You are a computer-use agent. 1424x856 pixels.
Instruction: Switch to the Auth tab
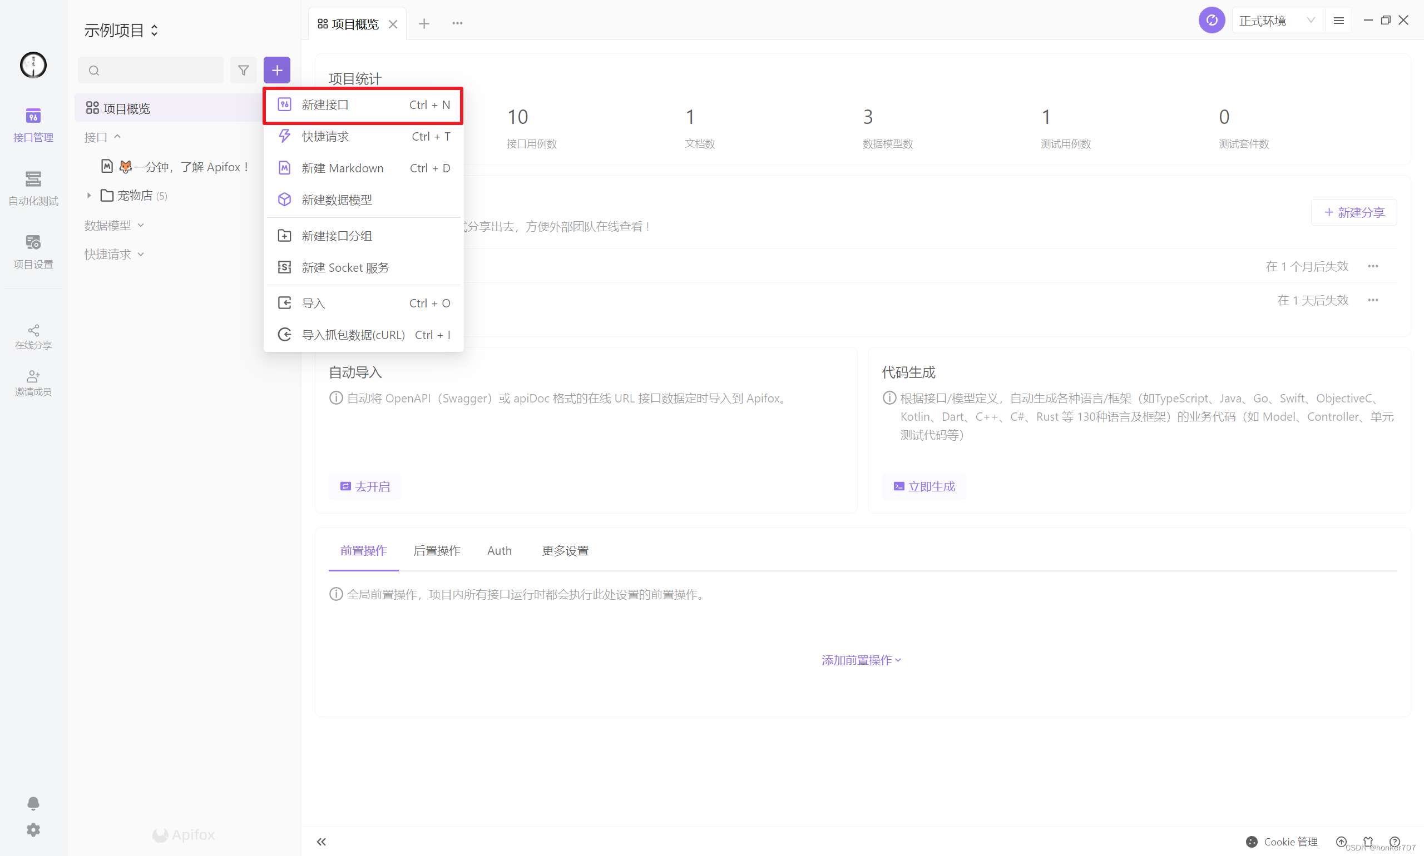(500, 551)
